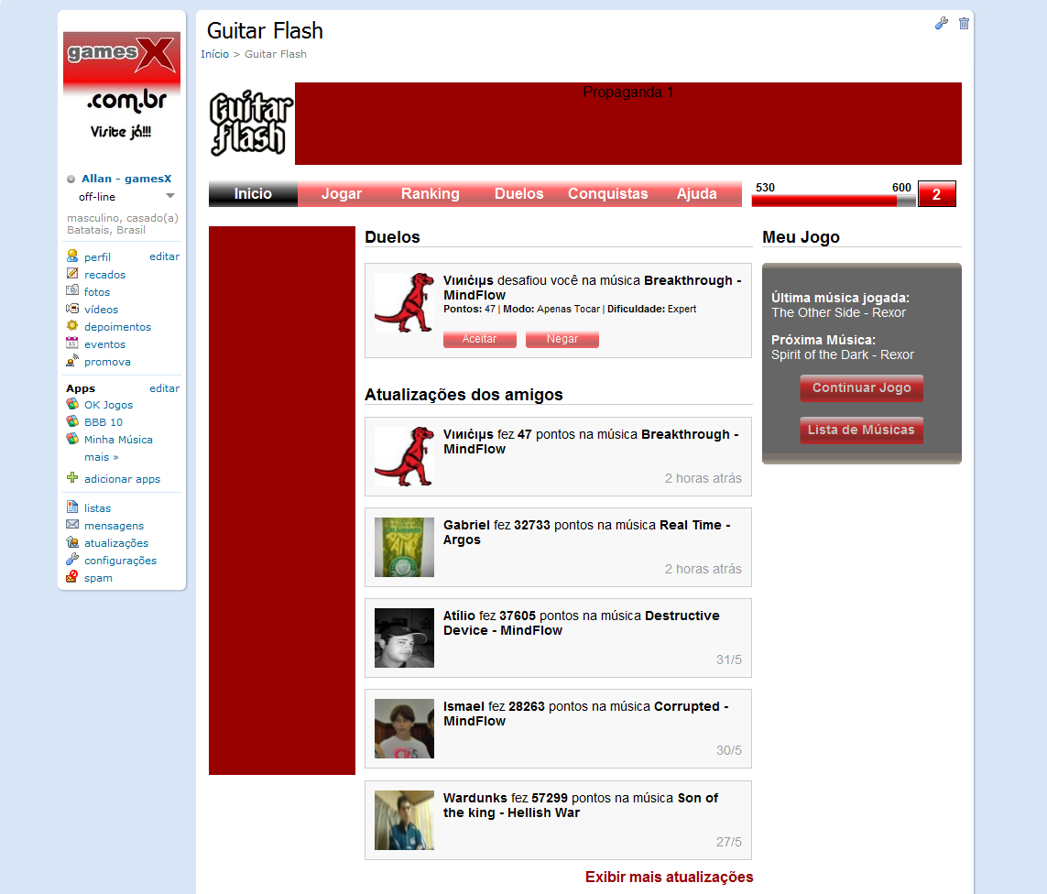The image size is (1047, 894).
Task: Open the gamesX.com.br logo banner
Action: pos(122,87)
